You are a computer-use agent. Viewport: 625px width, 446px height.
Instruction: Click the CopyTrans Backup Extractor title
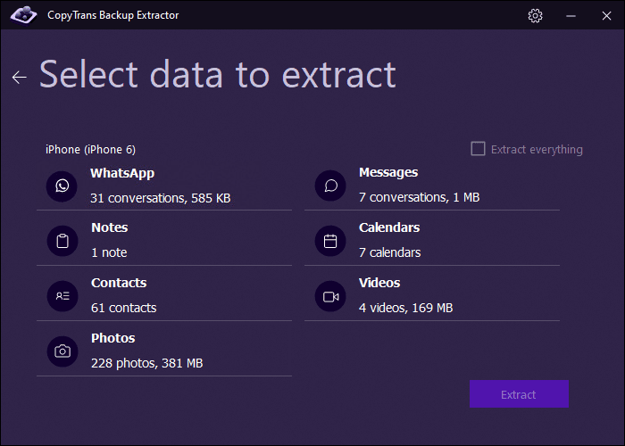[x=112, y=15]
